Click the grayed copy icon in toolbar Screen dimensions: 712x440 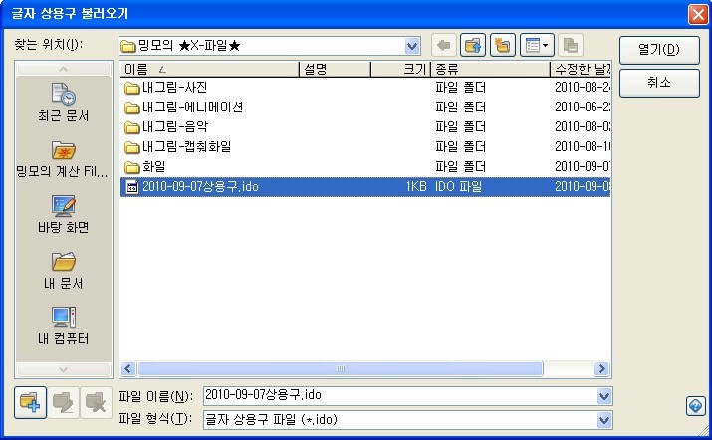click(x=571, y=45)
